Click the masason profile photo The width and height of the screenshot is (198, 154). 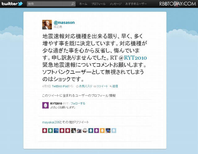[x=47, y=24]
